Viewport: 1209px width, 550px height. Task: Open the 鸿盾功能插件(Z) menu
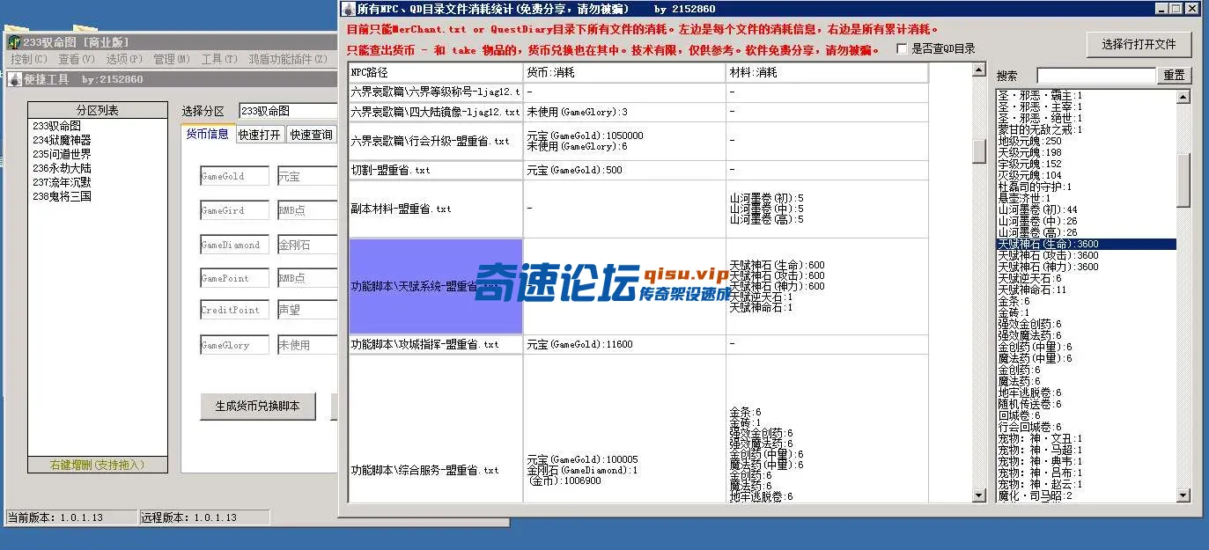point(287,59)
